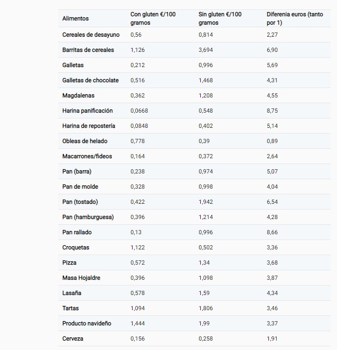
Task: Select the 3,694 gluten-free price cell
Action: [206, 50]
